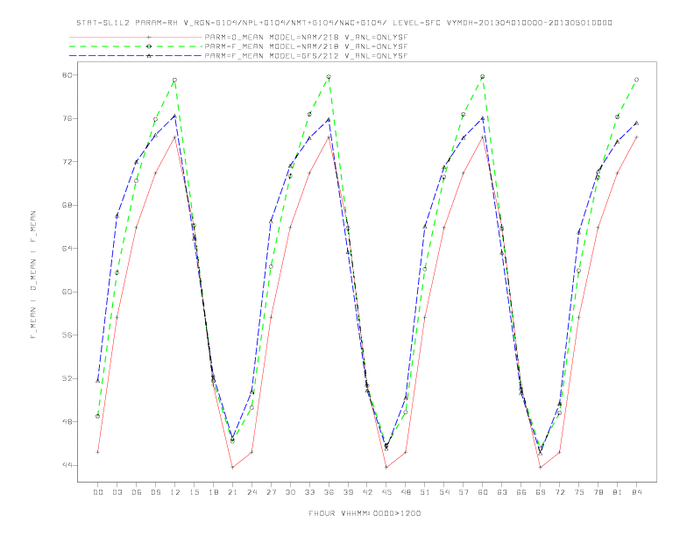Click x-axis forecast hour label 00
Image resolution: width=694 pixels, height=536 pixels.
[98, 492]
